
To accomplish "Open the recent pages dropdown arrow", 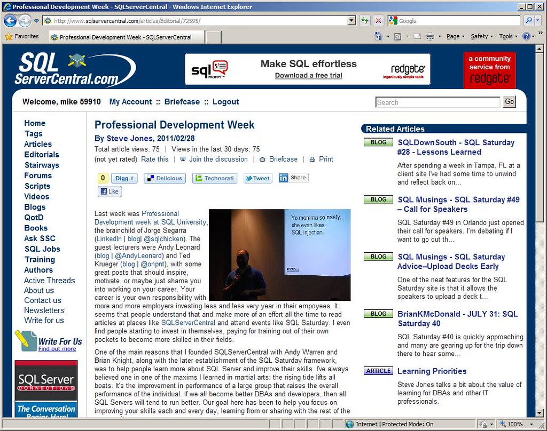I will tap(36, 21).
